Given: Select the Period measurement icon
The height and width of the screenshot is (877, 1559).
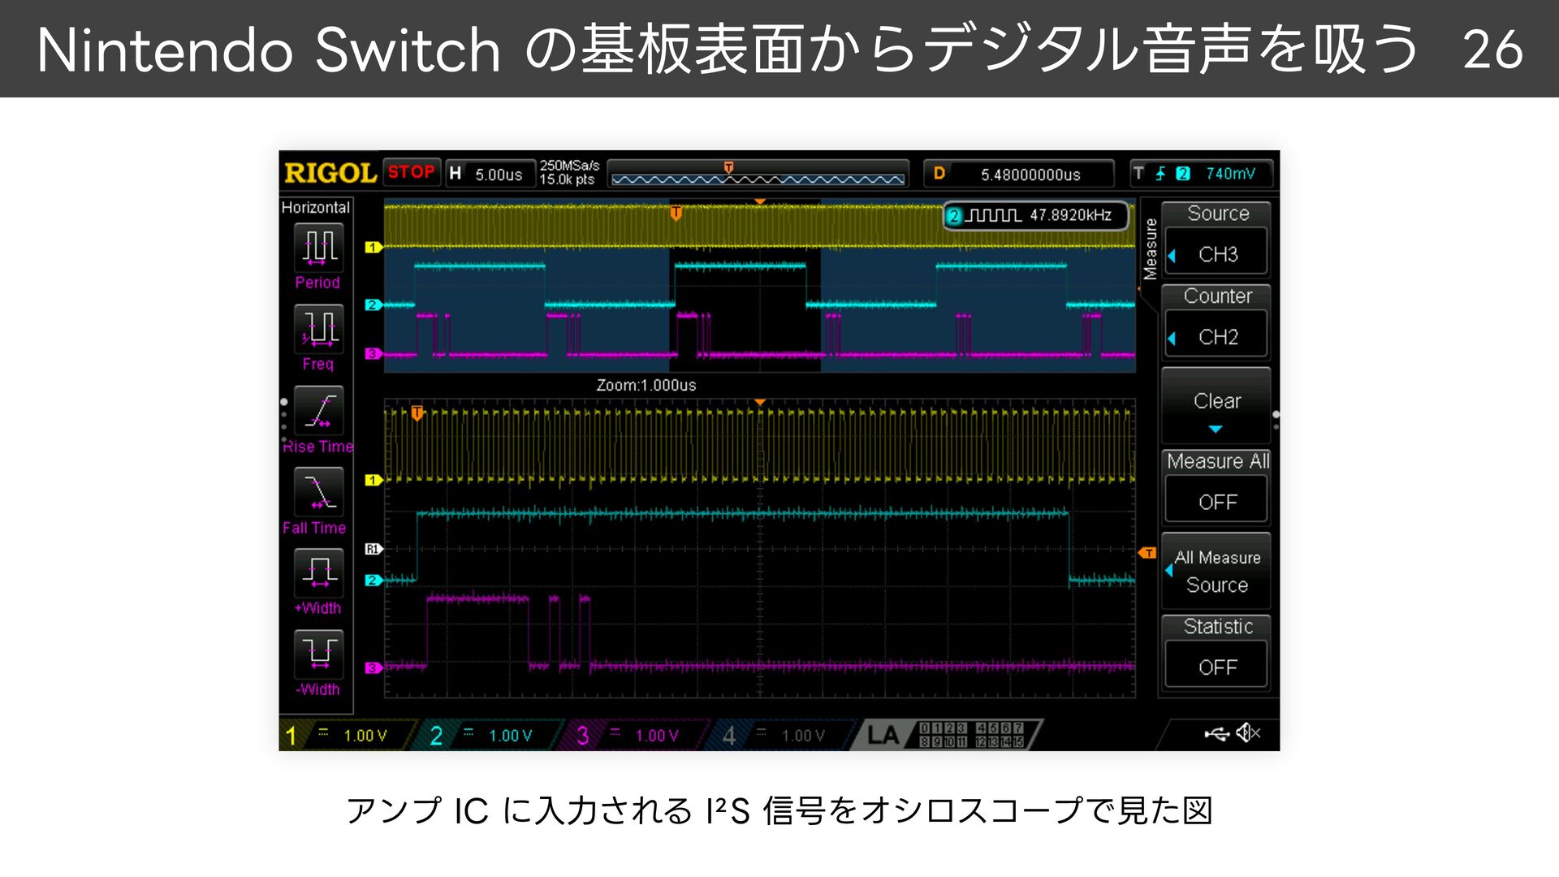Looking at the screenshot, I should pos(318,247).
